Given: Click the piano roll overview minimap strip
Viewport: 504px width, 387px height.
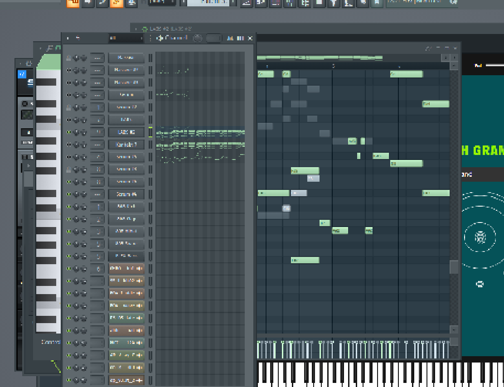Looking at the screenshot, I should 320,58.
